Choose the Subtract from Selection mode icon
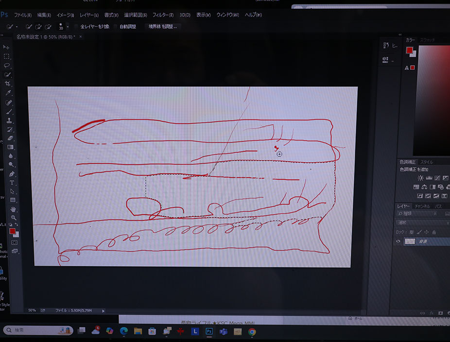The image size is (450, 342). point(48,27)
